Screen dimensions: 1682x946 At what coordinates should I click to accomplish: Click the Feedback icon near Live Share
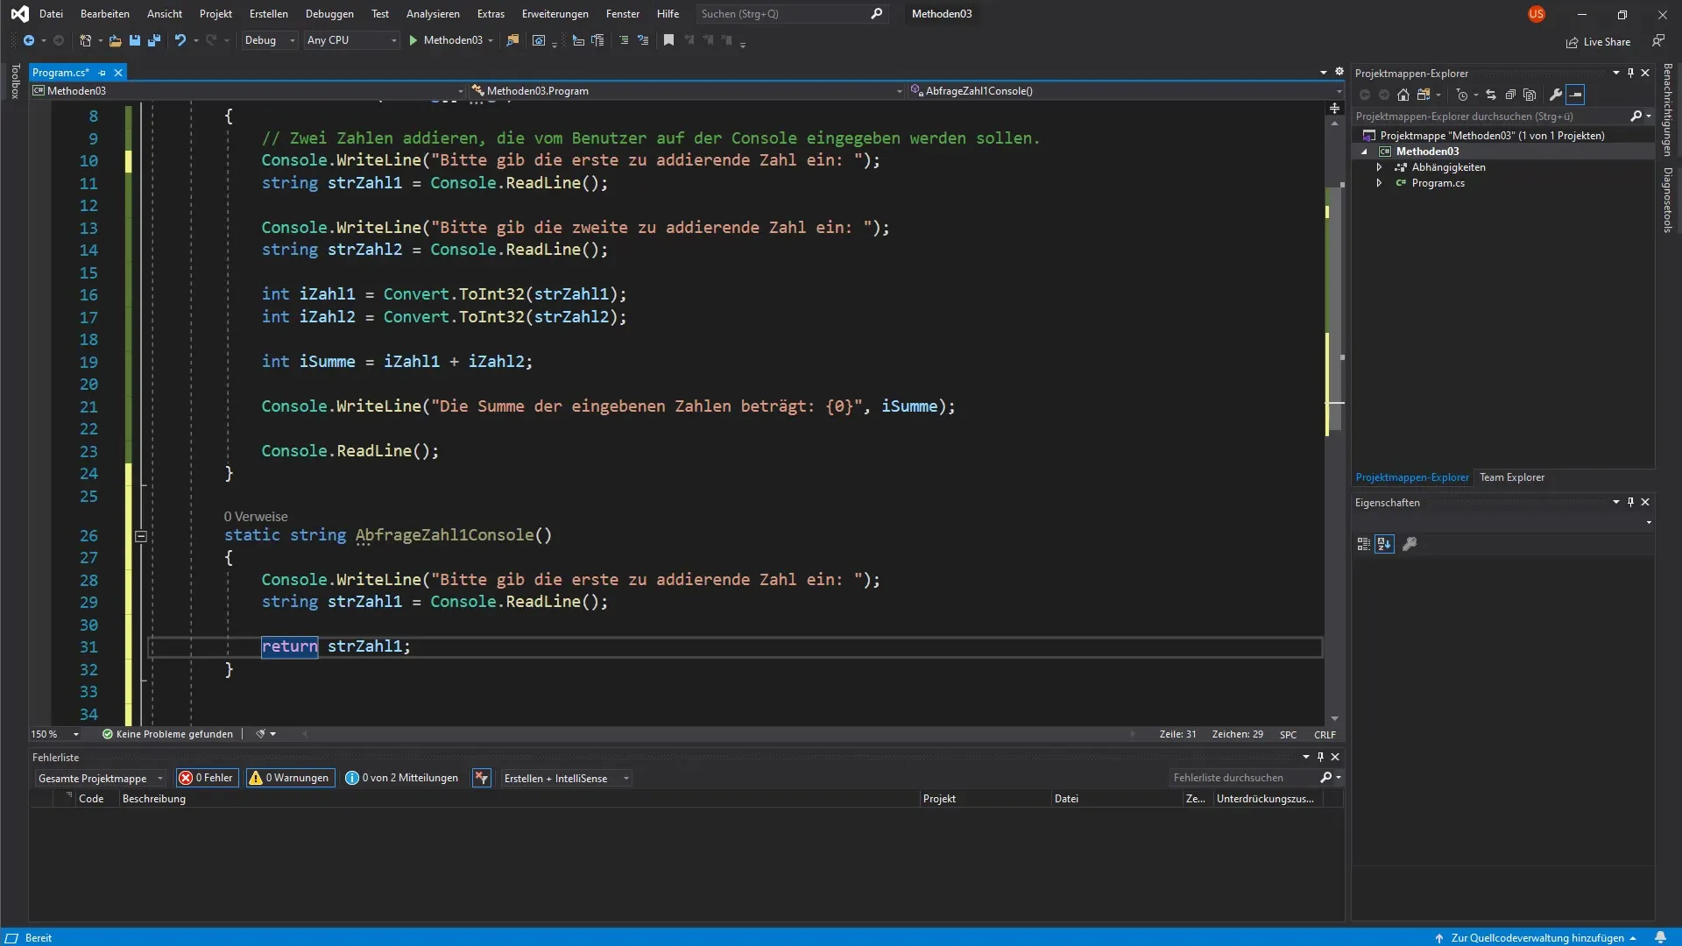1658,41
